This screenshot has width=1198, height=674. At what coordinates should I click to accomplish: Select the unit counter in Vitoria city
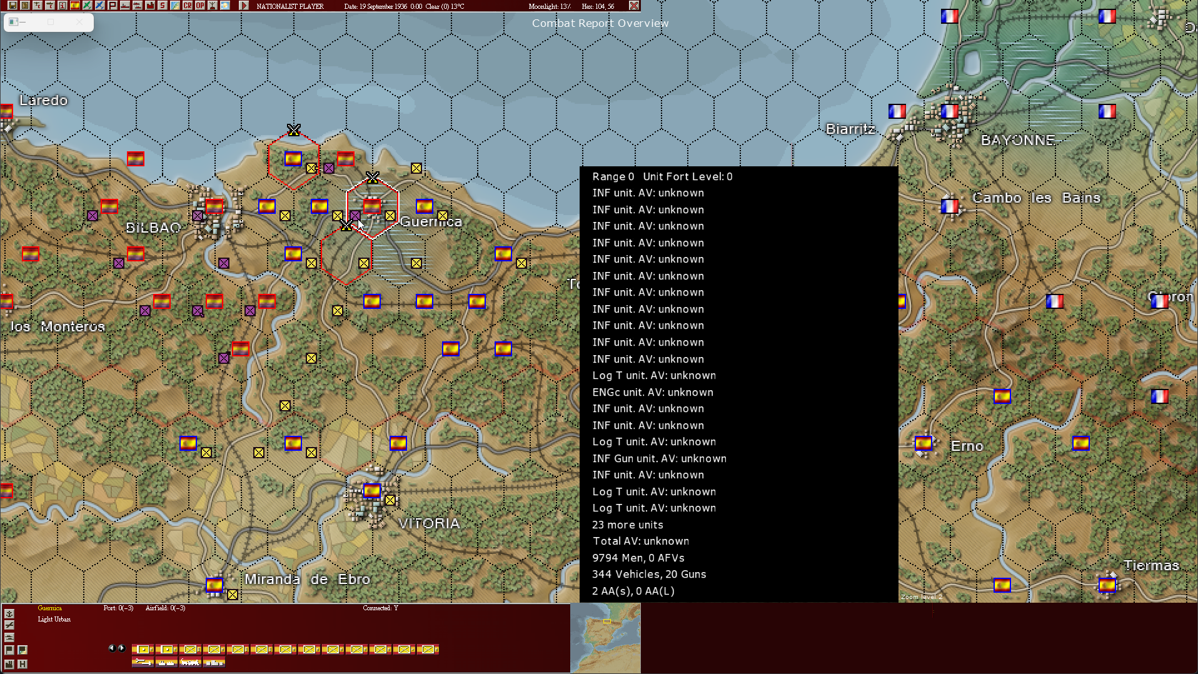(372, 491)
